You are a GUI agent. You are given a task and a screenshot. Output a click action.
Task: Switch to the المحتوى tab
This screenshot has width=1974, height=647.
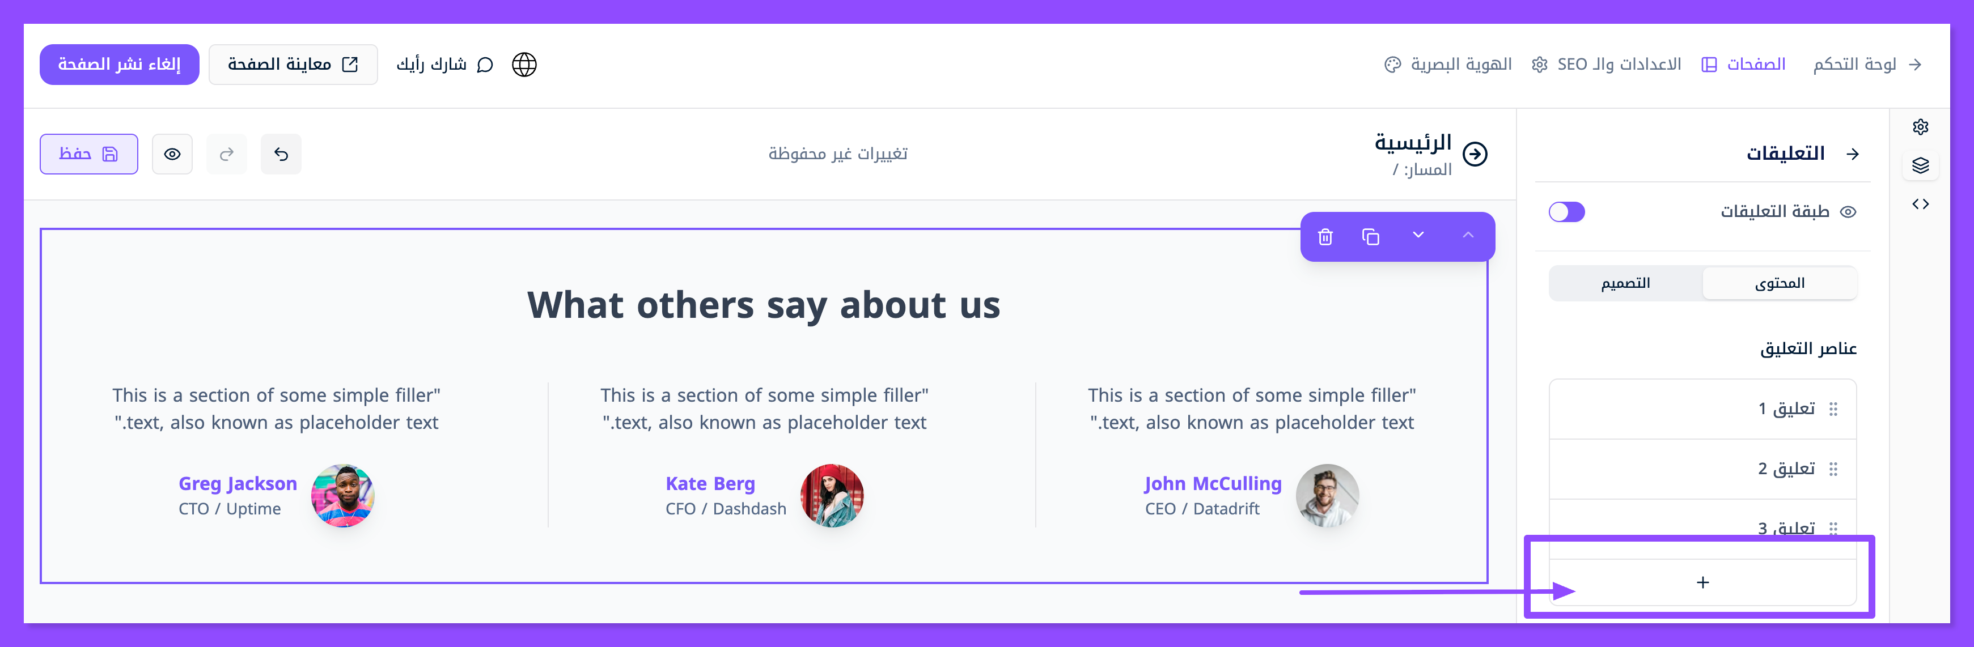point(1780,283)
